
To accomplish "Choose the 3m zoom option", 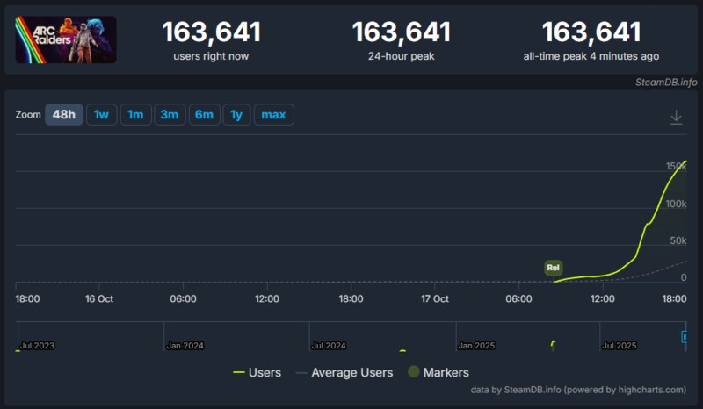I will [x=169, y=115].
